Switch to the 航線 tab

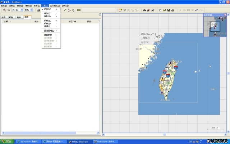point(19,17)
